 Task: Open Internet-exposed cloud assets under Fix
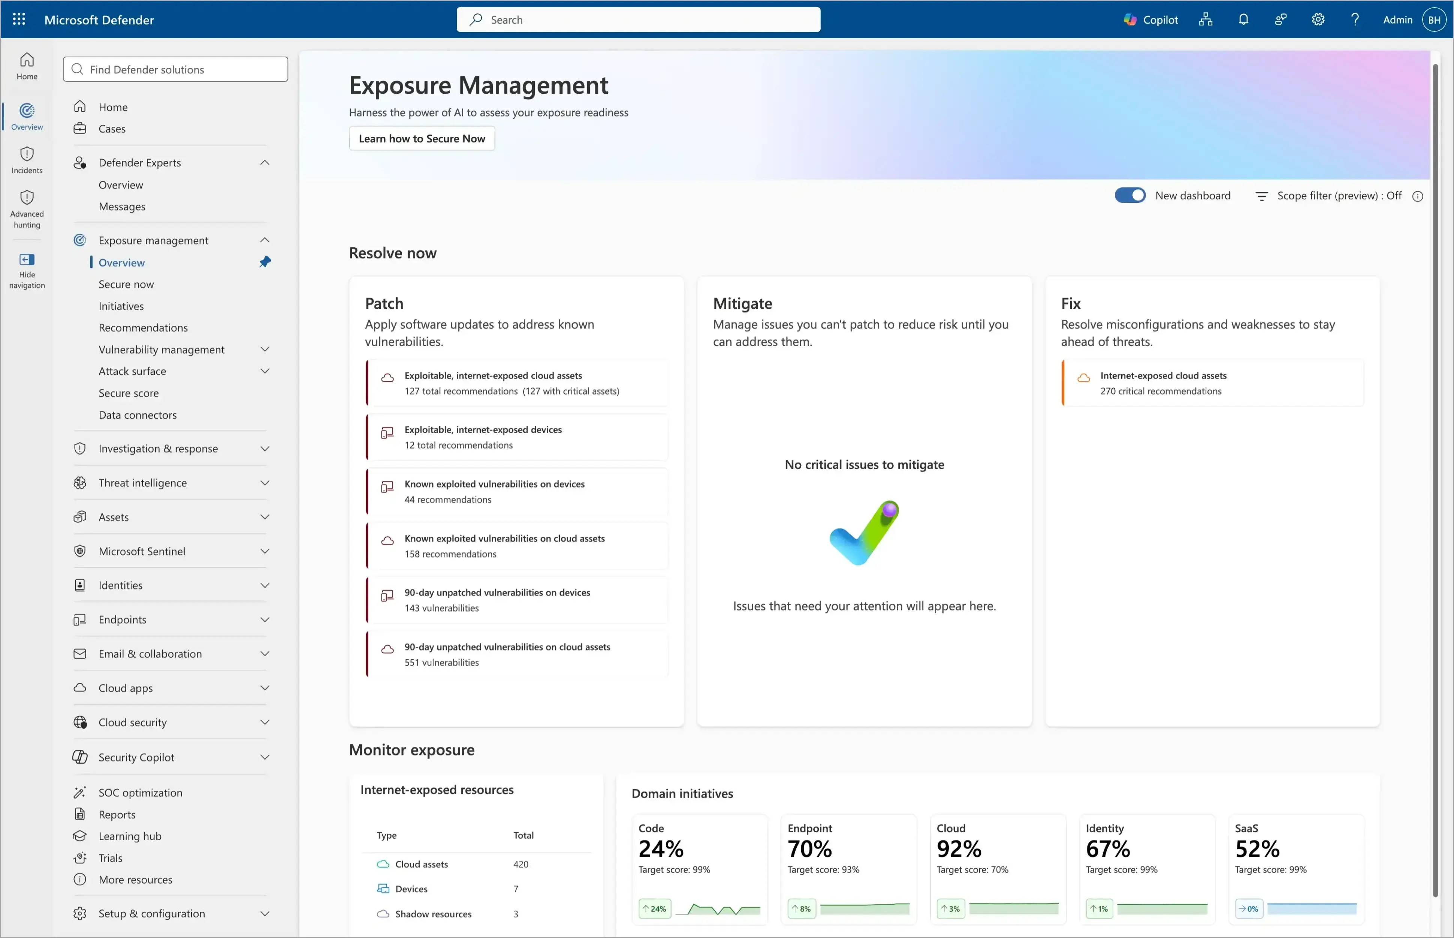click(1212, 383)
